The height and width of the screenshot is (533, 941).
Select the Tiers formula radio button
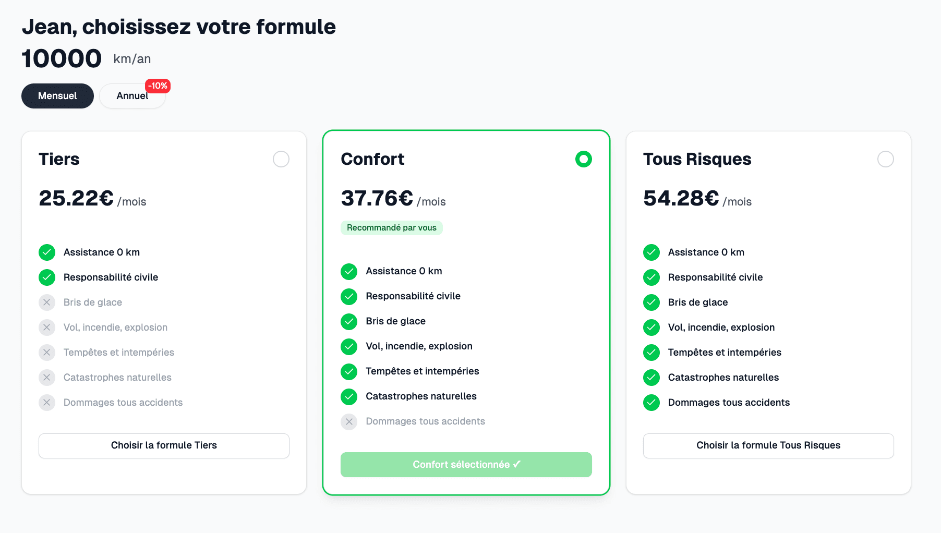pos(281,159)
